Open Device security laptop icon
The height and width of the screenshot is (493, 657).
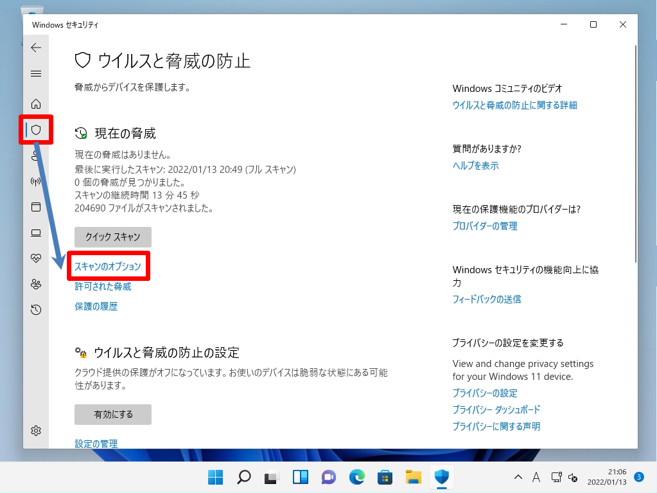36,233
